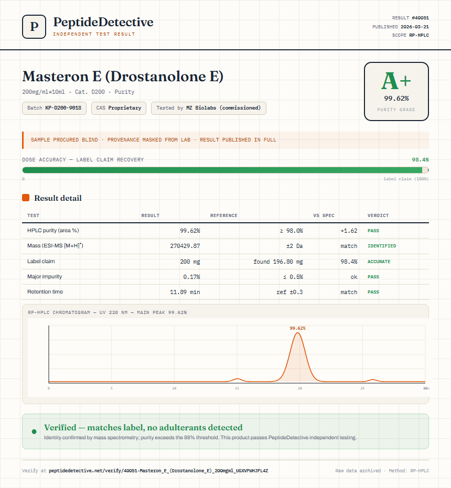Click the orange Result detail square icon
Image resolution: width=451 pixels, height=488 pixels.
click(26, 198)
